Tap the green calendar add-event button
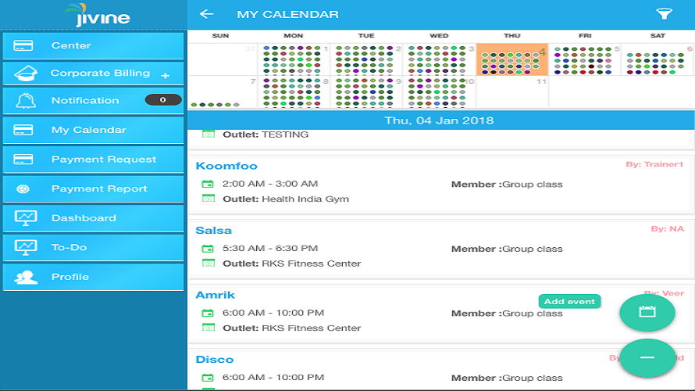Screen dimensions: 695x391 (x=647, y=312)
